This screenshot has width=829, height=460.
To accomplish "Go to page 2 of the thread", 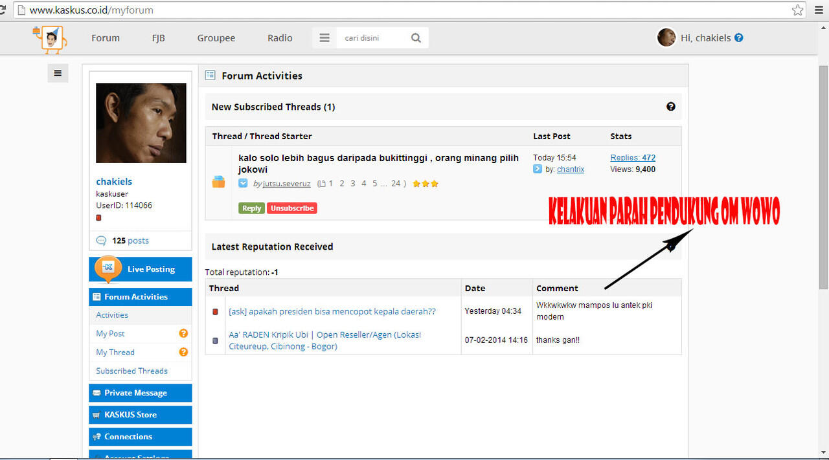I will tap(343, 184).
